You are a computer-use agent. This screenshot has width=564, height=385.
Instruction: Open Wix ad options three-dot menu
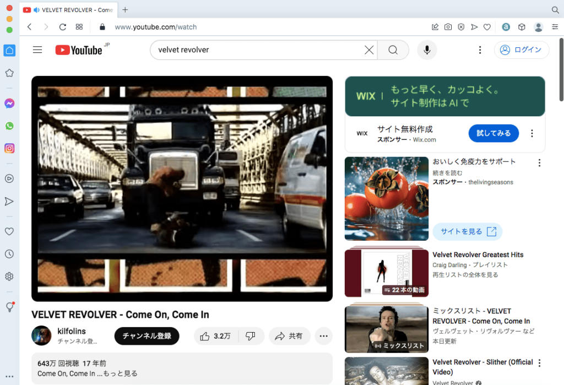[532, 133]
